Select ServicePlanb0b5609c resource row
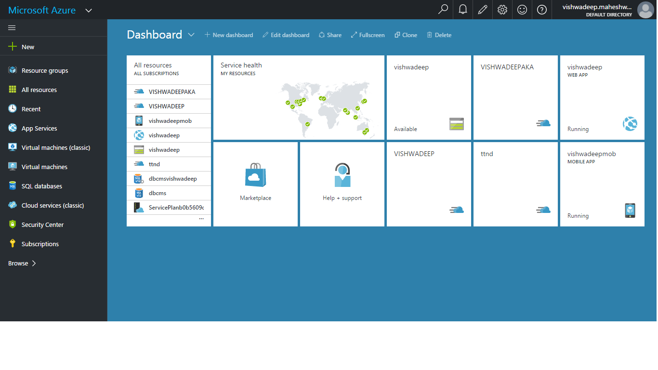 [x=169, y=207]
